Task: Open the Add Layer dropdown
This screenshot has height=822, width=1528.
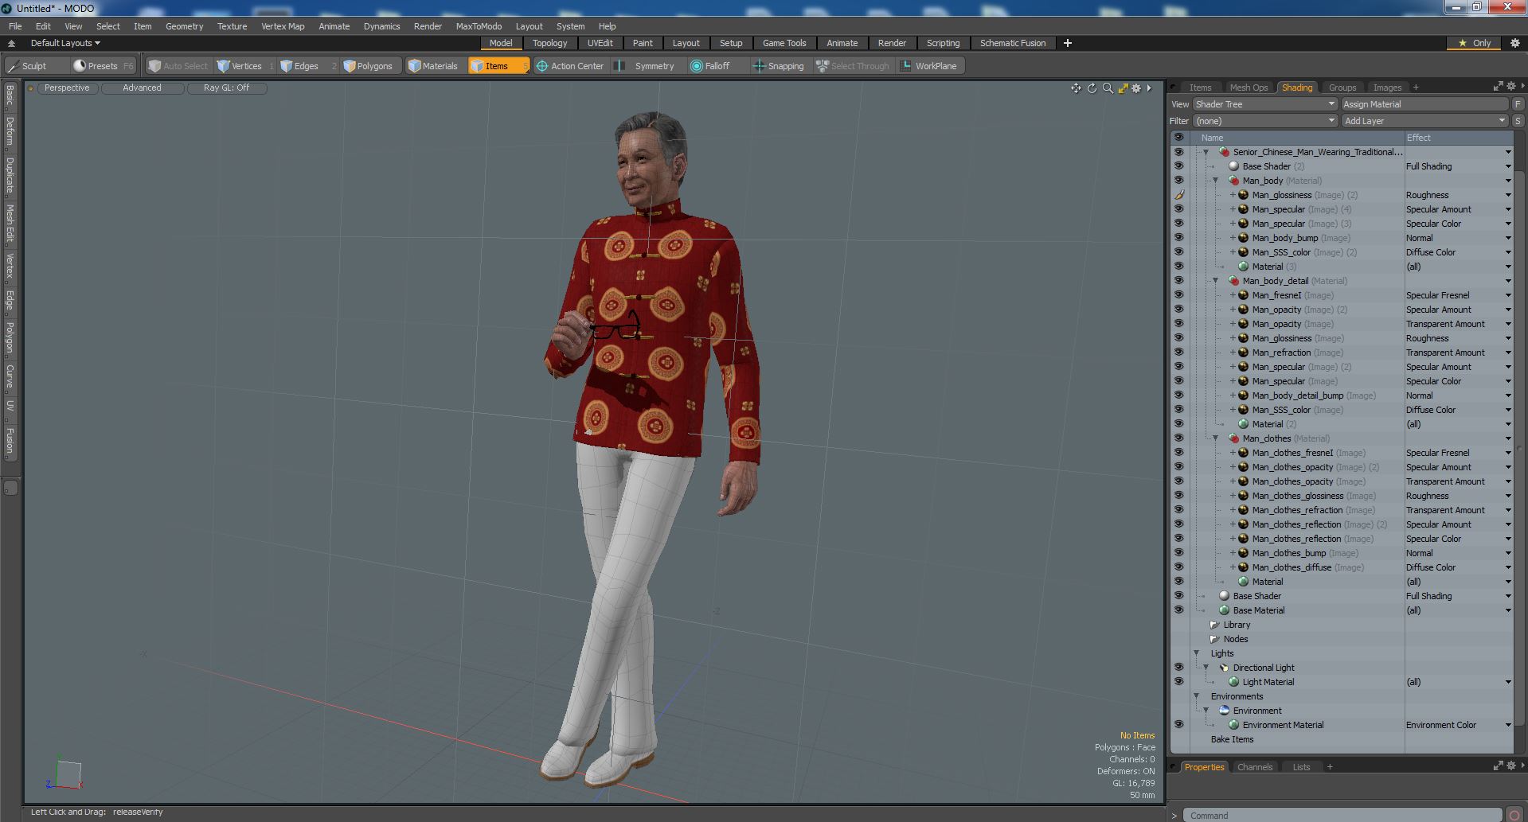Action: (1424, 121)
